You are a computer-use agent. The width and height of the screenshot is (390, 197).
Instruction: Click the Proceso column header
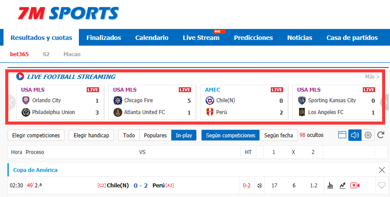point(35,152)
